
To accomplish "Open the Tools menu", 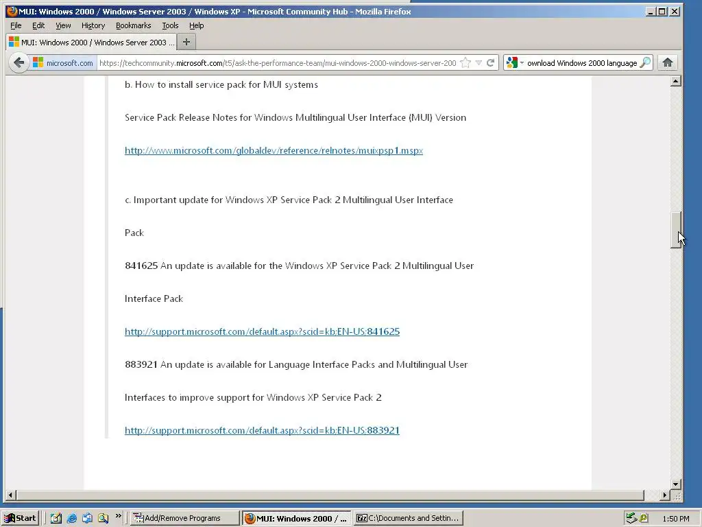I will click(170, 25).
